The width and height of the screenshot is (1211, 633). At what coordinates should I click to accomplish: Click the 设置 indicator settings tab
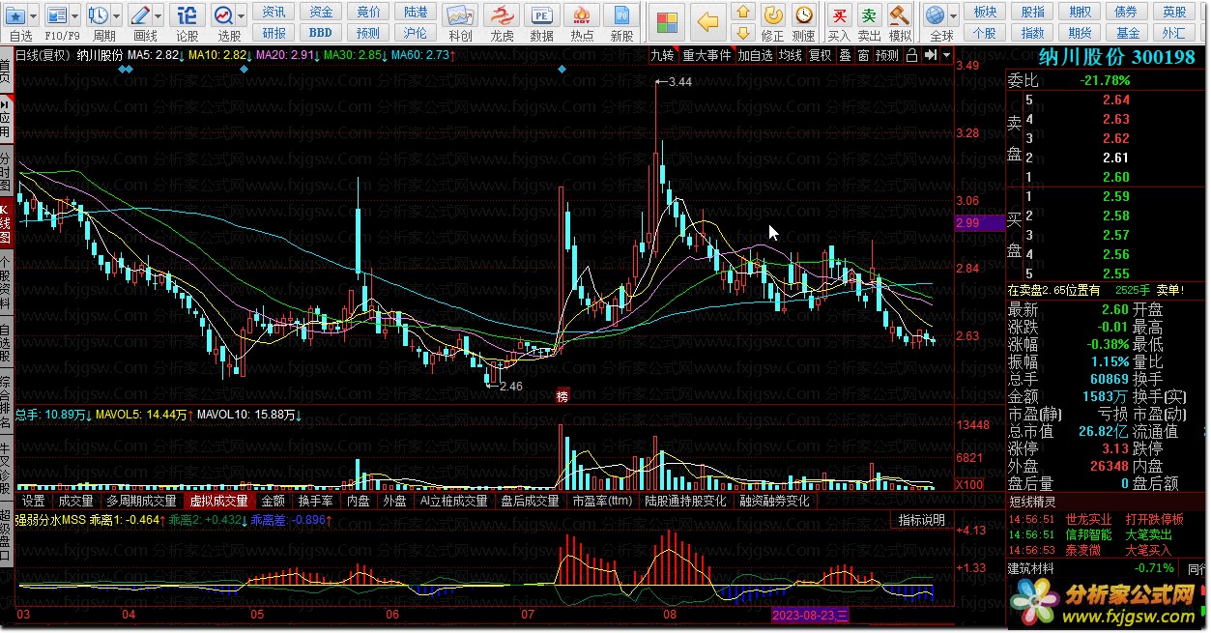coord(34,501)
